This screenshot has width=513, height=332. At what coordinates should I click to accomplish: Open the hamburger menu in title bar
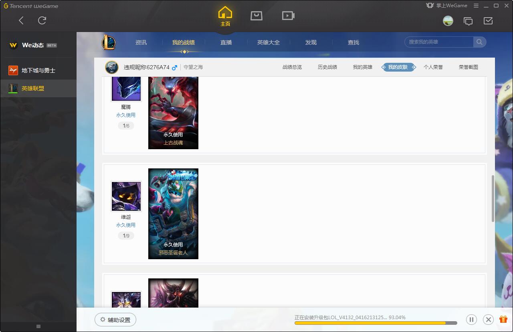(476, 6)
